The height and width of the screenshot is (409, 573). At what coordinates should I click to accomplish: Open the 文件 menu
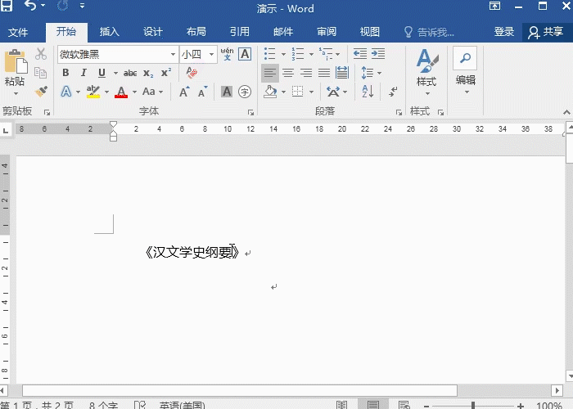click(18, 32)
